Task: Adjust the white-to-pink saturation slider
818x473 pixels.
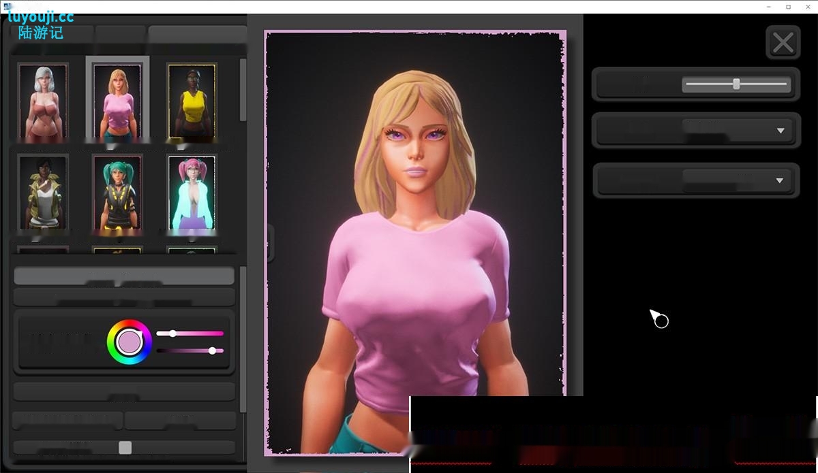Action: 173,333
